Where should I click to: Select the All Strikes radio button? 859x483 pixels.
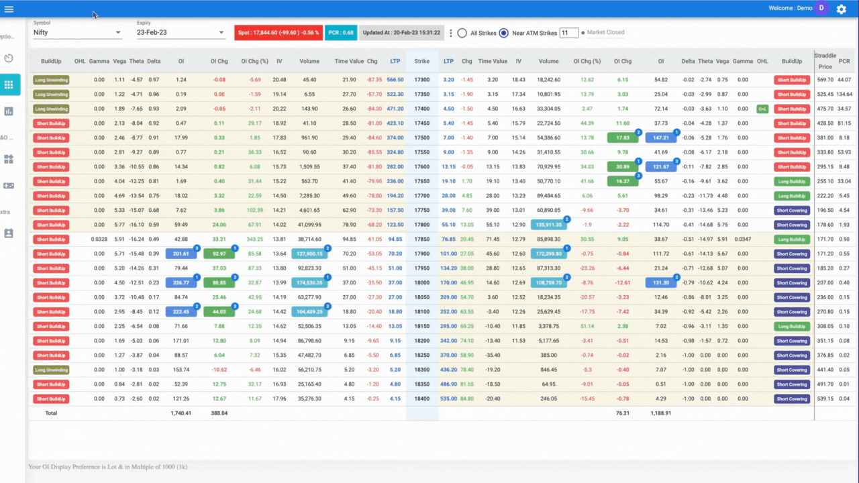(x=462, y=33)
